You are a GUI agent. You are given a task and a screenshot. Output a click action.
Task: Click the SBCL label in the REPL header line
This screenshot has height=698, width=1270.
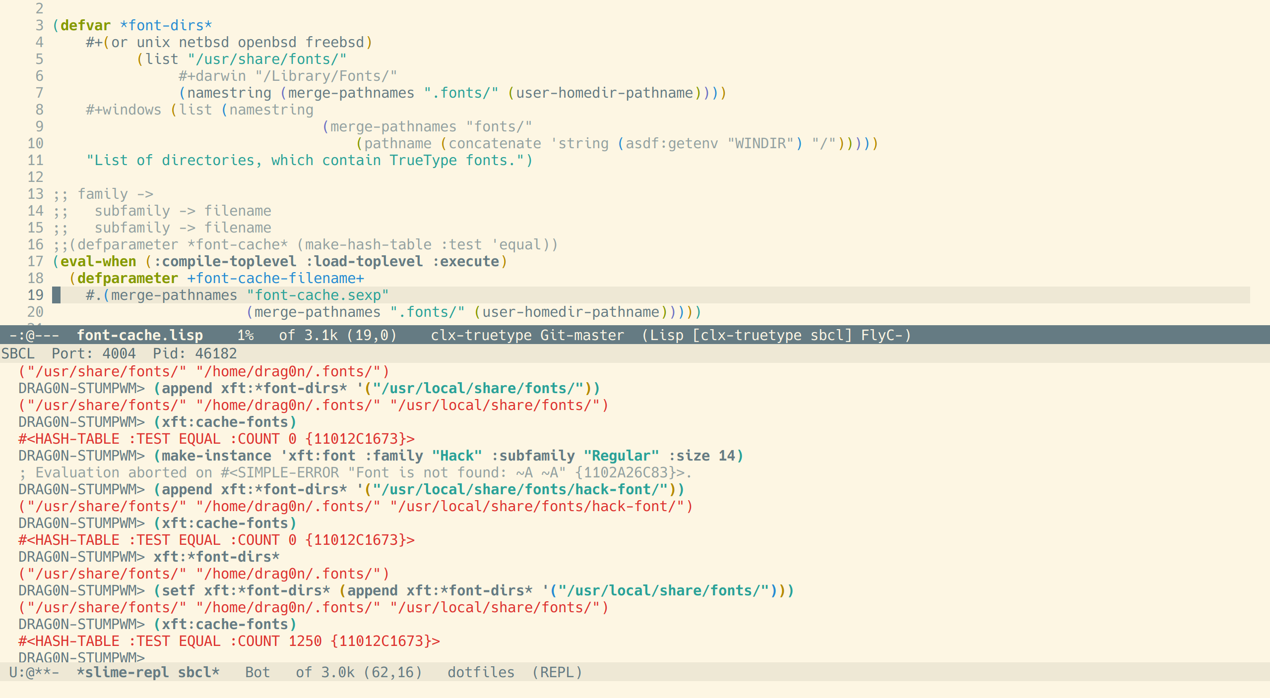click(18, 353)
